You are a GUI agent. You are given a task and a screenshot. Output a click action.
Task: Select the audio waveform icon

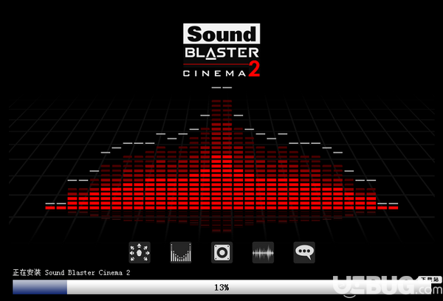(263, 252)
